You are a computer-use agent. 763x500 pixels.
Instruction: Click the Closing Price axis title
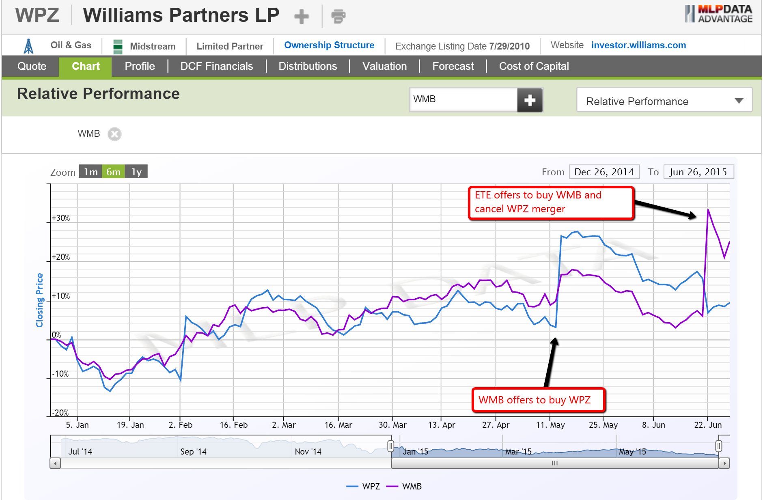(39, 300)
